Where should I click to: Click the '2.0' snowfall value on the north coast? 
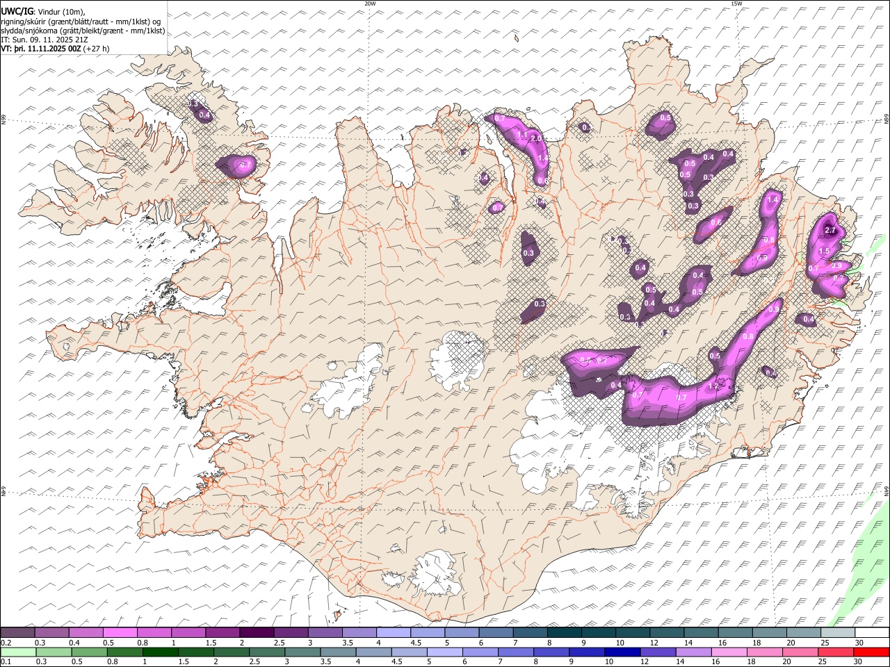point(536,138)
